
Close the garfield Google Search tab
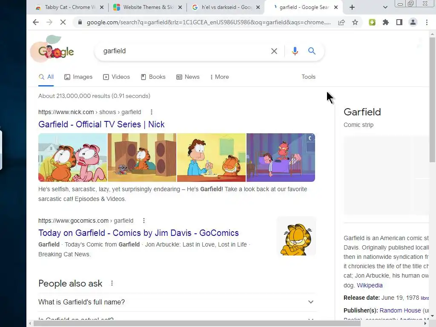[336, 7]
